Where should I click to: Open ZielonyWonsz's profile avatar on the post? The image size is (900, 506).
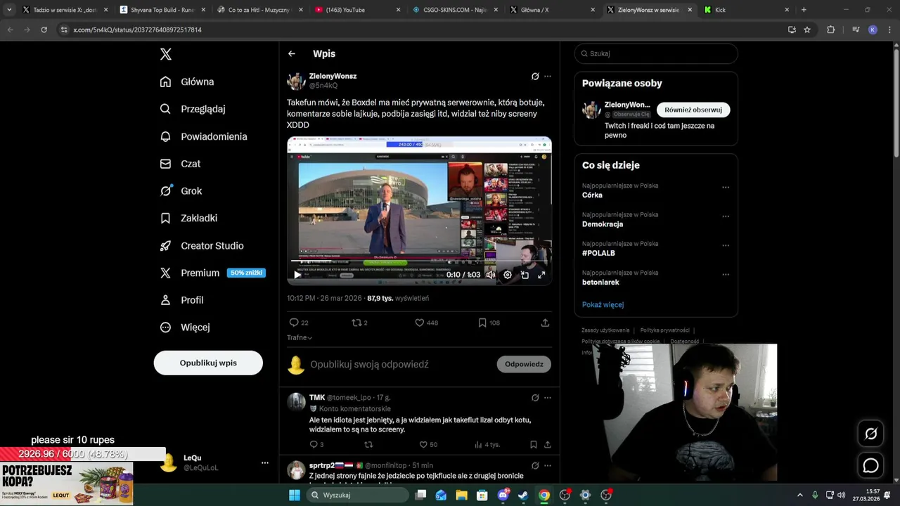(x=296, y=81)
